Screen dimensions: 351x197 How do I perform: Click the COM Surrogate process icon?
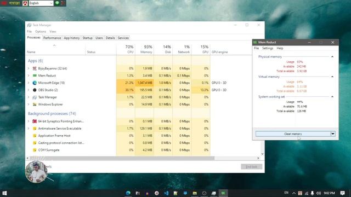(35, 150)
